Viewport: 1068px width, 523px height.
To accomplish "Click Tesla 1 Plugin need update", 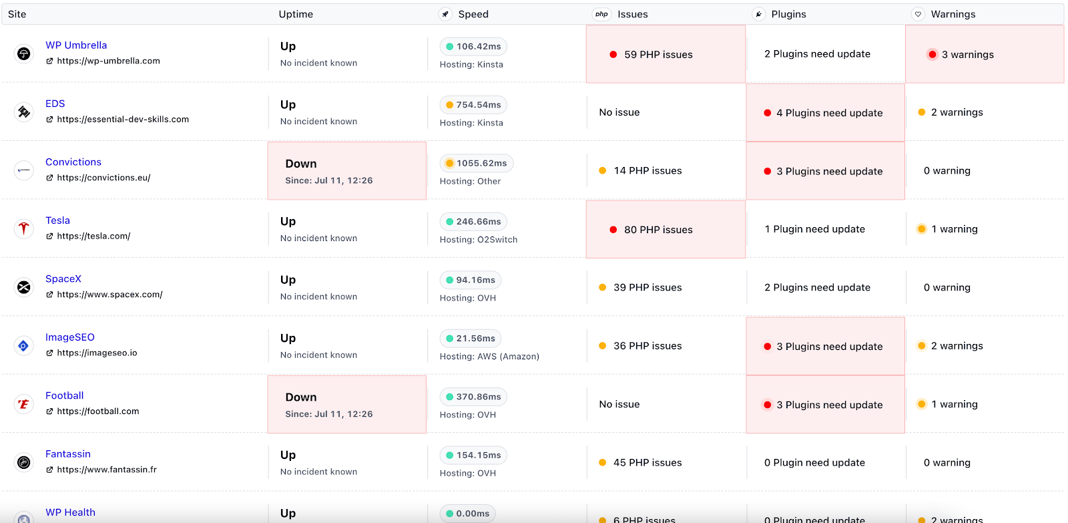I will 814,229.
